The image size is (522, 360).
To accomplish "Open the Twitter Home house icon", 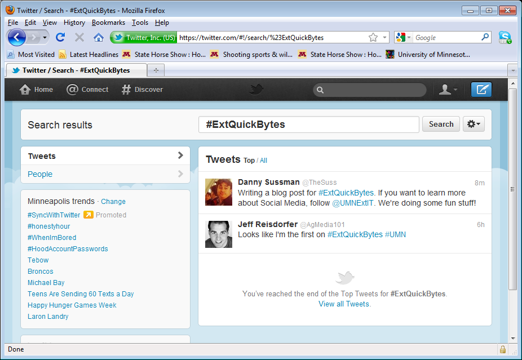I will pyautogui.click(x=25, y=89).
